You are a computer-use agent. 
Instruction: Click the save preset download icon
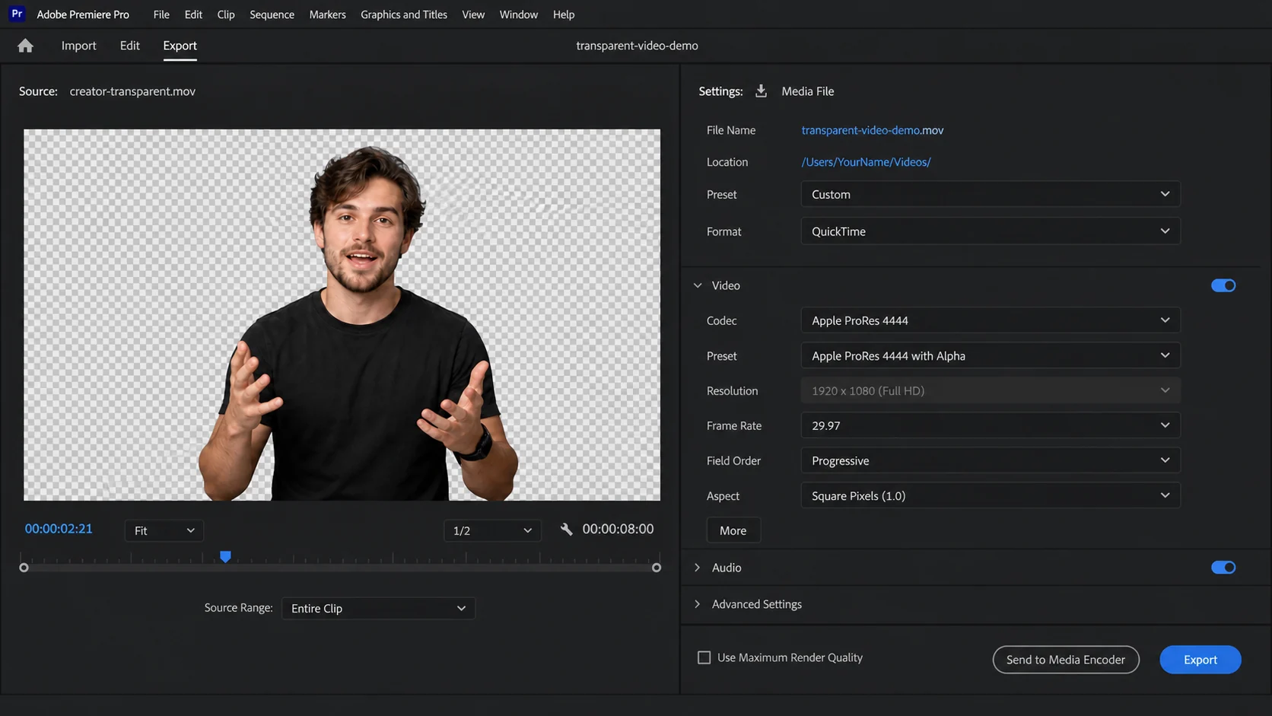761,91
